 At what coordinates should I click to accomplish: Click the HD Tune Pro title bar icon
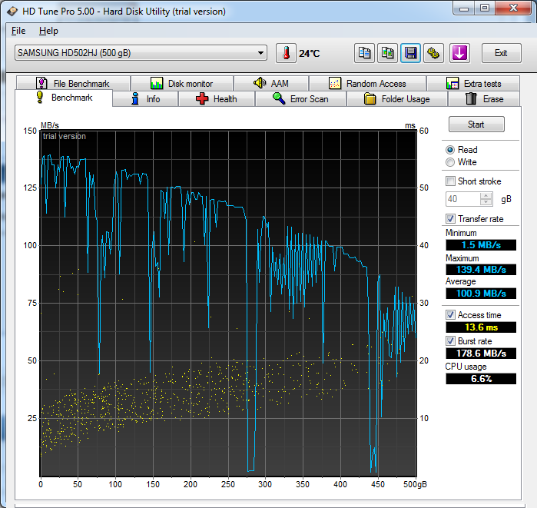pos(12,12)
